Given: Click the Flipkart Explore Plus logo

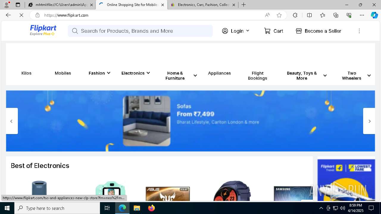Looking at the screenshot, I should click(x=43, y=31).
